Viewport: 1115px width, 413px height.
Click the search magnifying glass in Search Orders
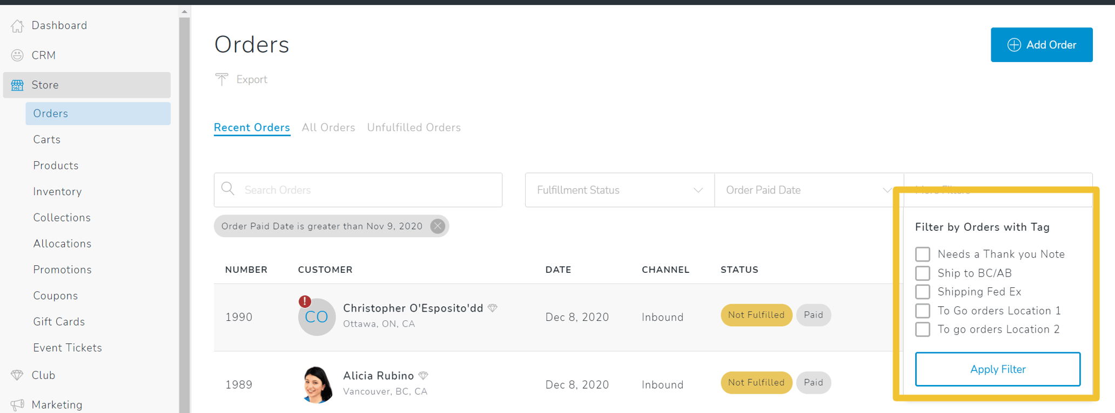coord(227,189)
